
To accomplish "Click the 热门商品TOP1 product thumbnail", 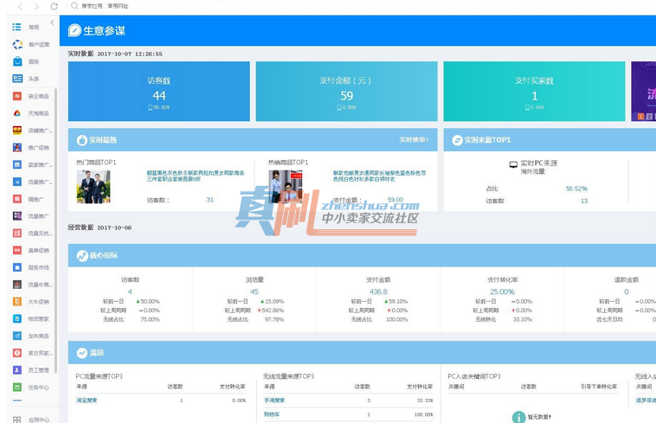I will [93, 187].
